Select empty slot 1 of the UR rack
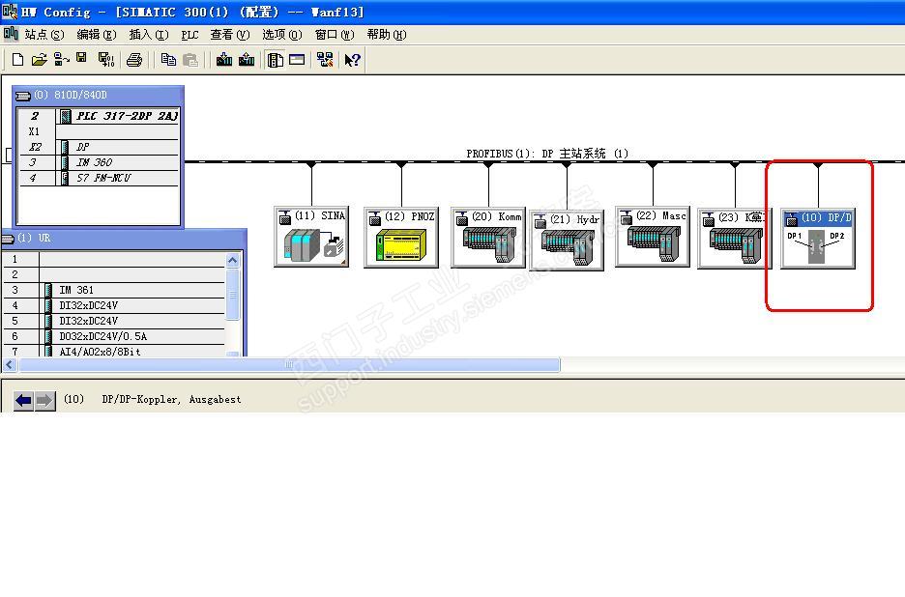Screen dimensions: 905x597 114,259
